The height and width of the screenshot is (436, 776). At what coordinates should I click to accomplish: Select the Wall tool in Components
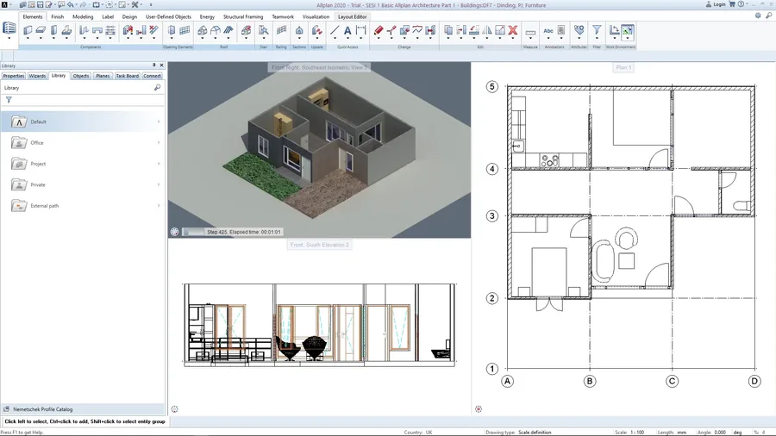28,31
